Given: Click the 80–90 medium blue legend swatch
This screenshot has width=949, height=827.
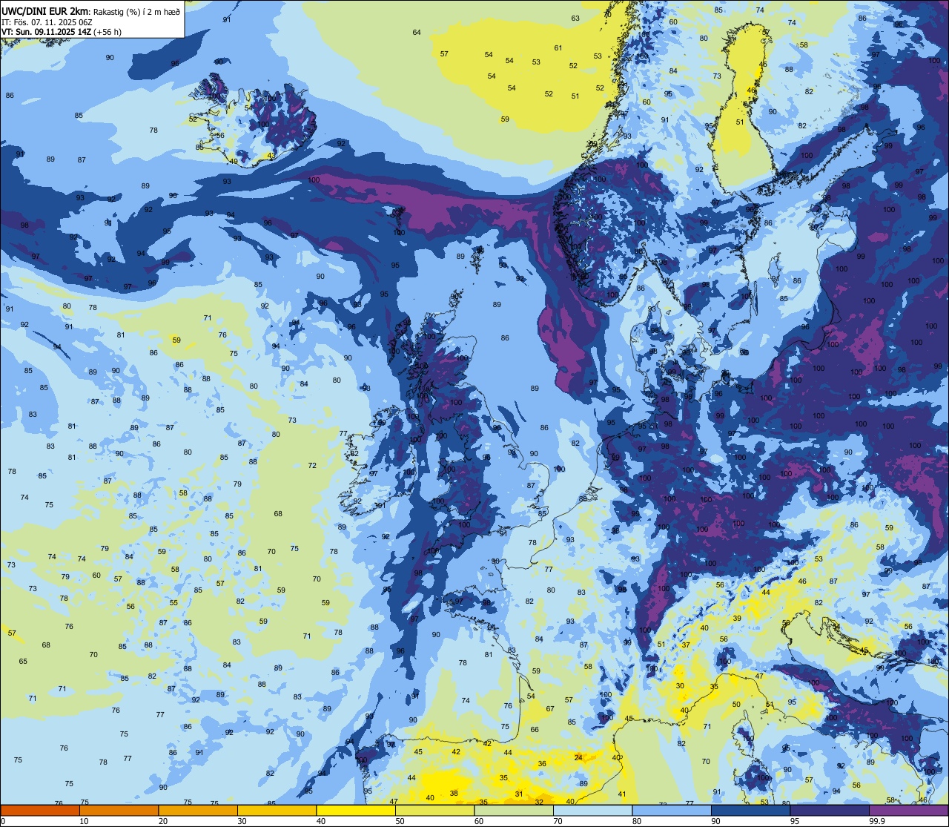Looking at the screenshot, I should (672, 810).
